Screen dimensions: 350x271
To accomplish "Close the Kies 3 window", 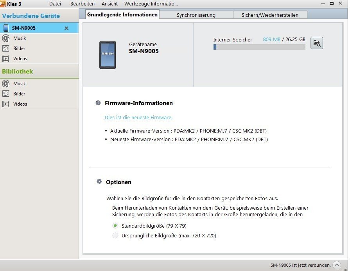I will point(341,4).
